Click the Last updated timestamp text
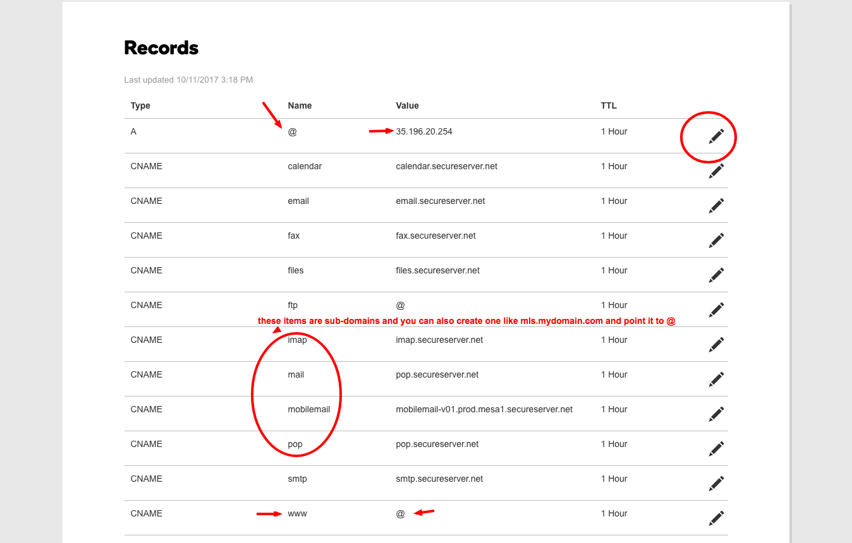This screenshot has height=543, width=852. (x=188, y=80)
